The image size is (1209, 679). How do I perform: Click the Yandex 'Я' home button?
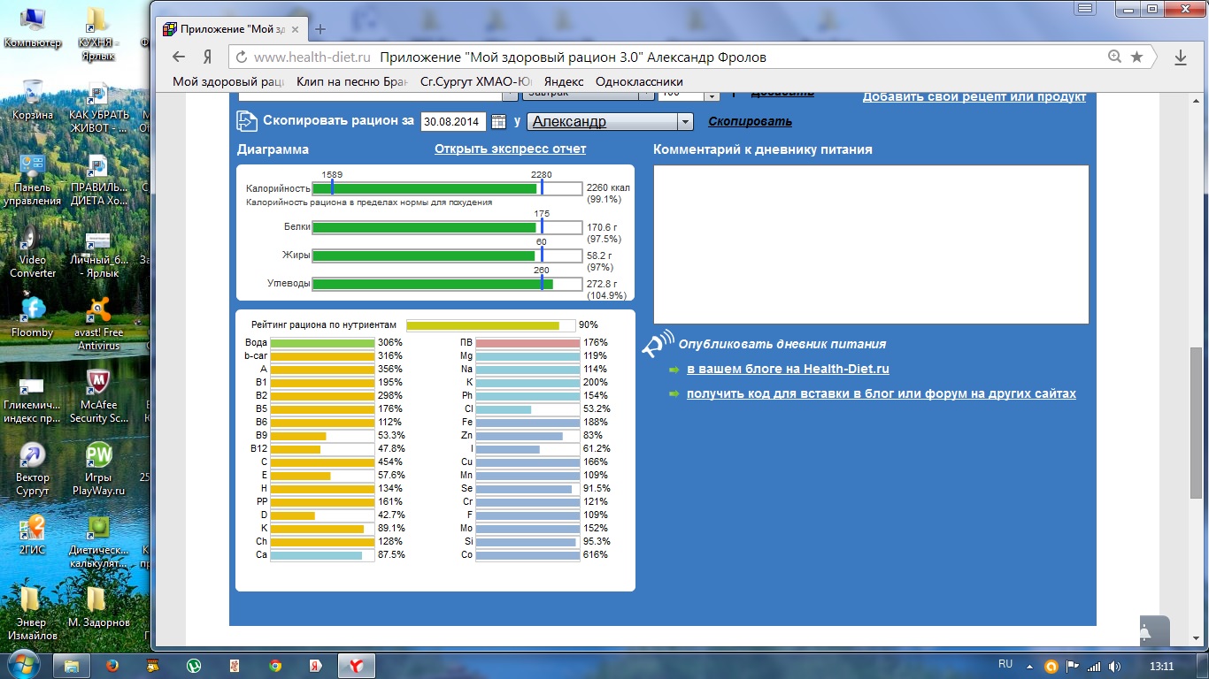pos(207,57)
